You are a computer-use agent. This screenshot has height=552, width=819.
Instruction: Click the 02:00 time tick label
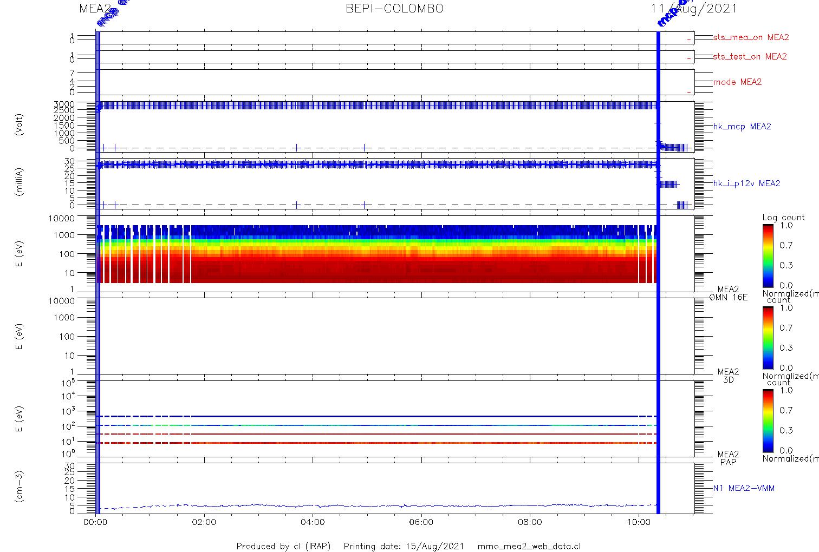point(204,522)
